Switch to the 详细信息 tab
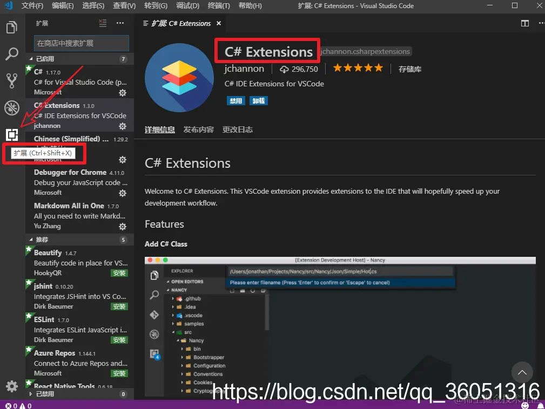The width and height of the screenshot is (545, 409). click(159, 130)
